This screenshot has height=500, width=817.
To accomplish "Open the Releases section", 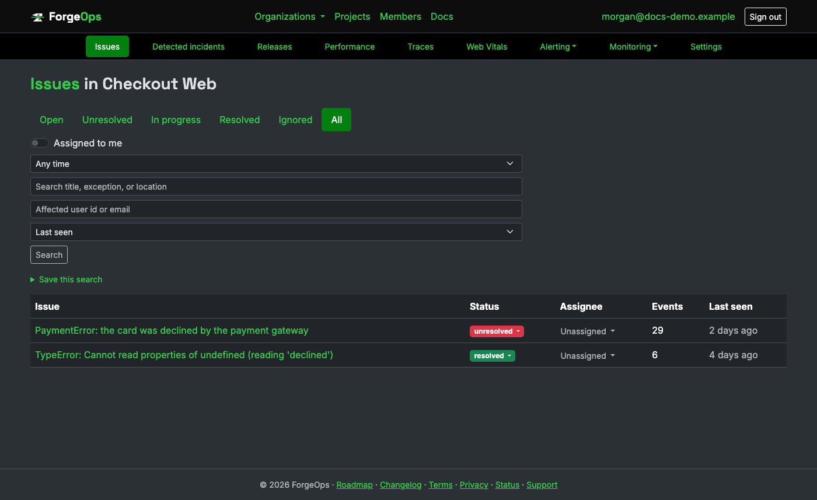I will 274,47.
